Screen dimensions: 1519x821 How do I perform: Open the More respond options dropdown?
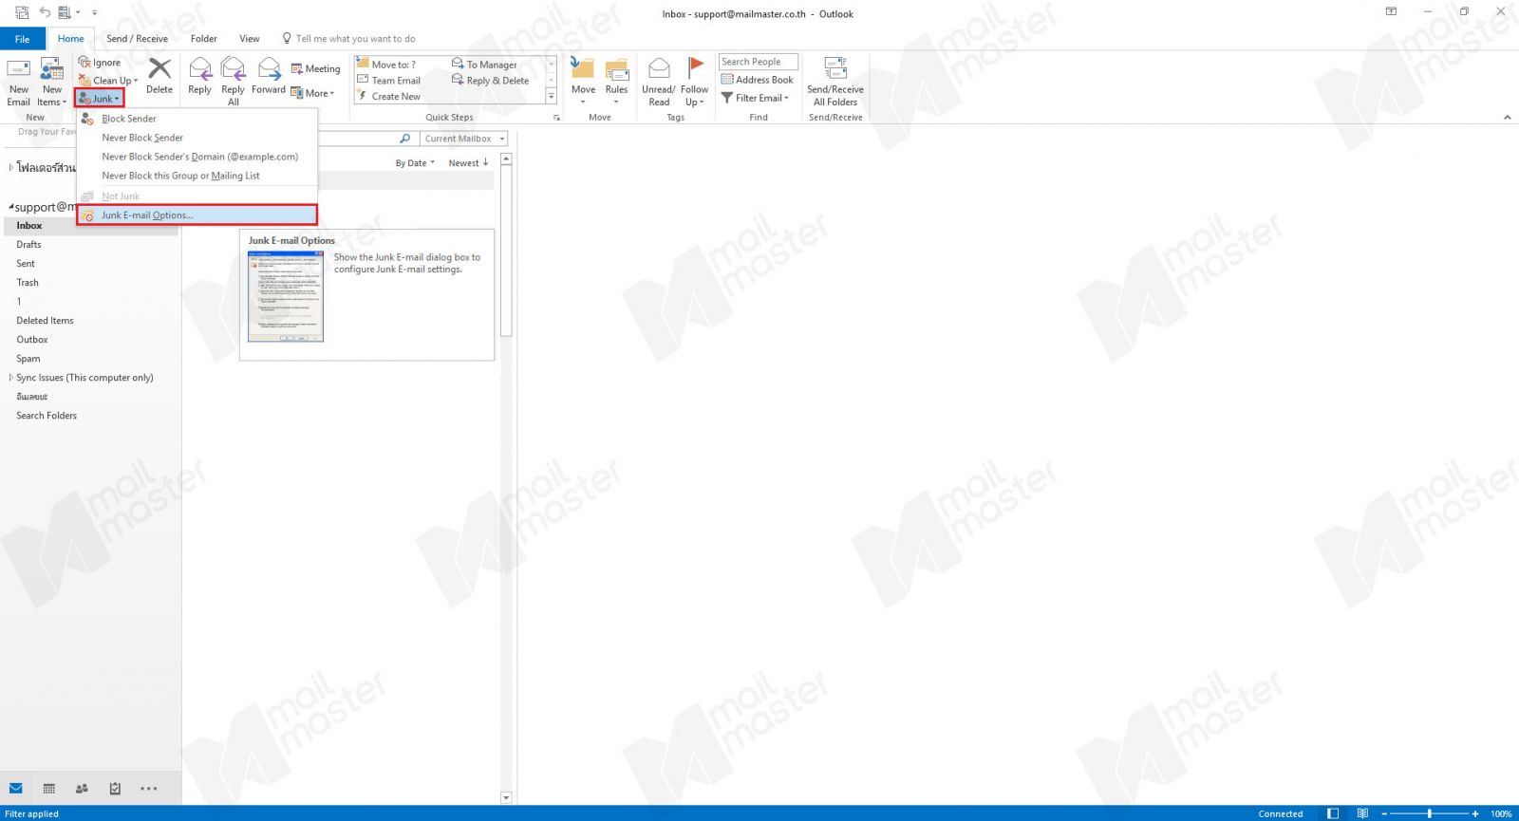313,93
